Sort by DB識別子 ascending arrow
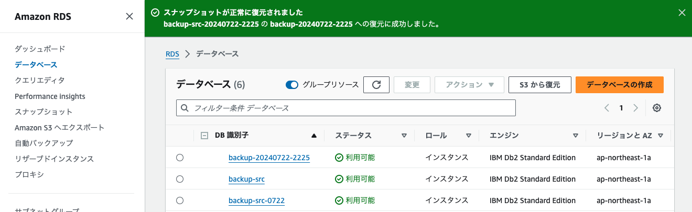Viewport: 692px width, 212px height. (x=314, y=136)
